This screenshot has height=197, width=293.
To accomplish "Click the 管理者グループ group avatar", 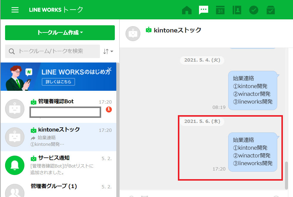I will pyautogui.click(x=15, y=191).
